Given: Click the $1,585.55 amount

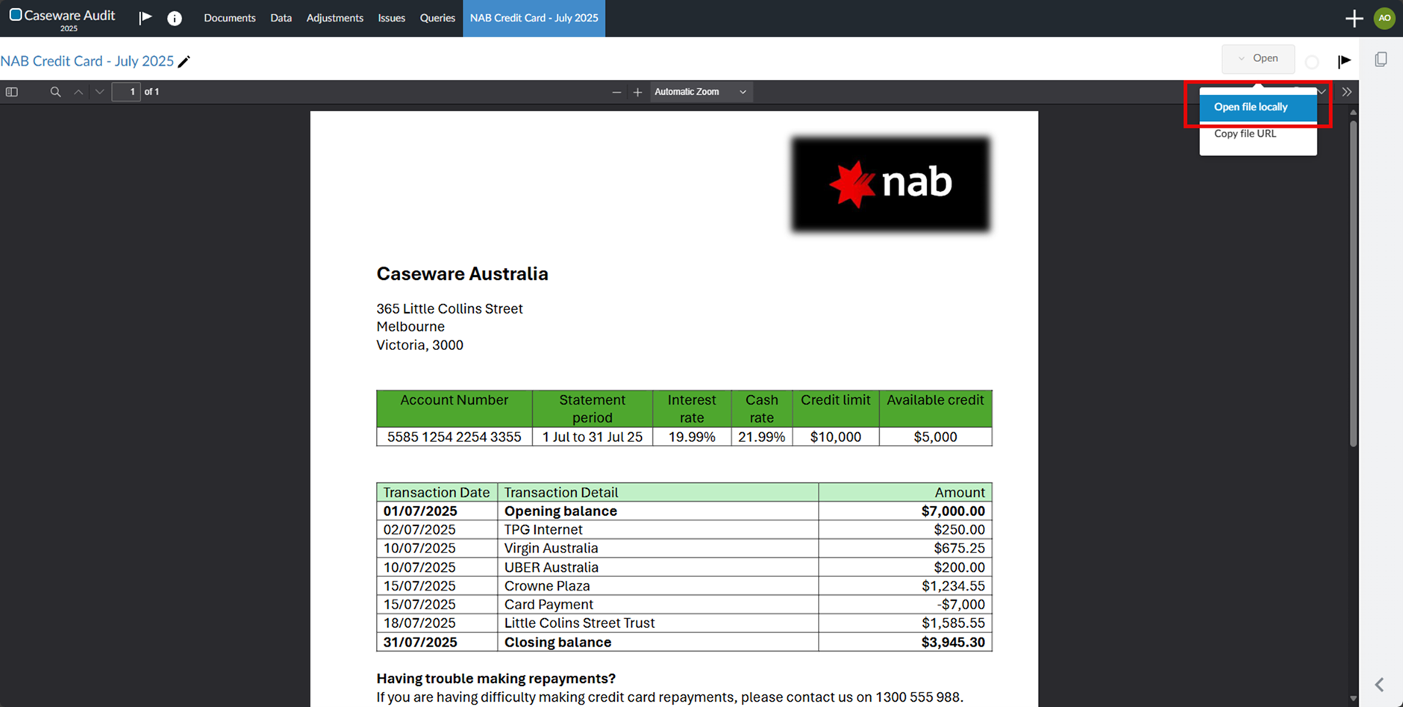Looking at the screenshot, I should (953, 623).
